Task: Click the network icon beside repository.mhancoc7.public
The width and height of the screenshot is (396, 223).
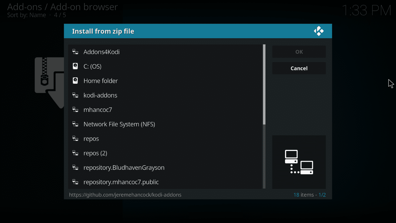Action: point(75,182)
